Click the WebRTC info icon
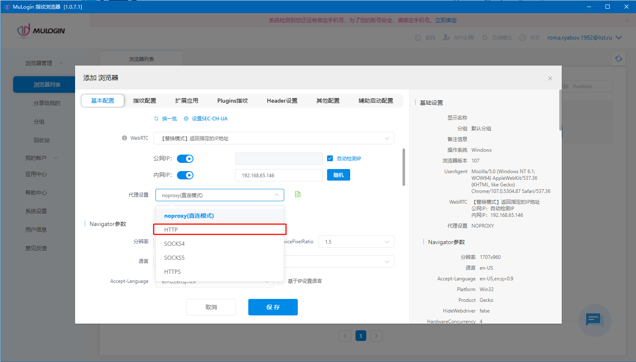The width and height of the screenshot is (636, 362). [124, 138]
